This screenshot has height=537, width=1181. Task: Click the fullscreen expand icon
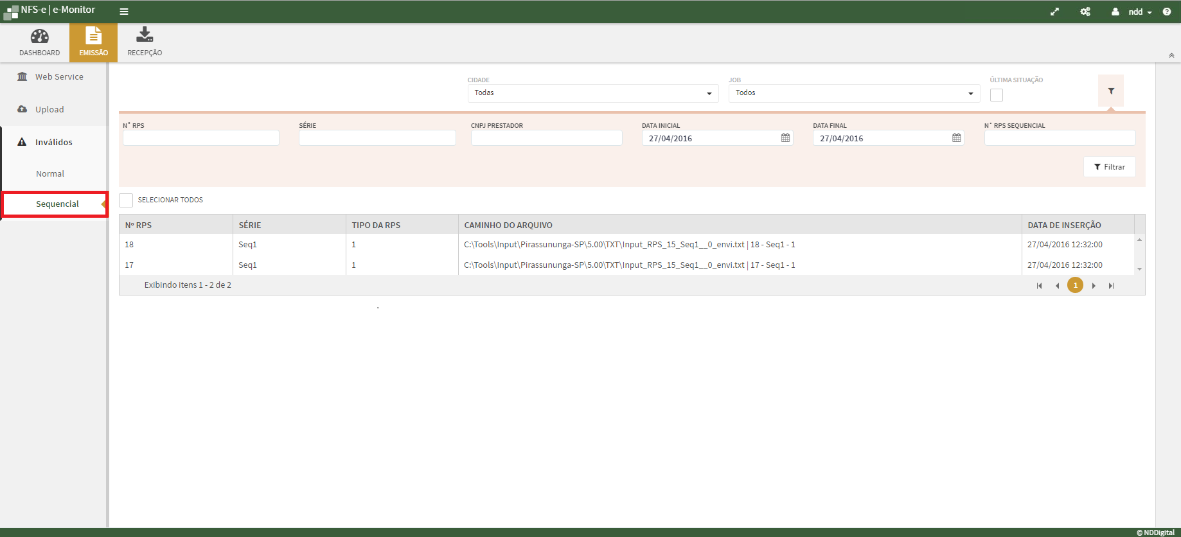click(1054, 12)
